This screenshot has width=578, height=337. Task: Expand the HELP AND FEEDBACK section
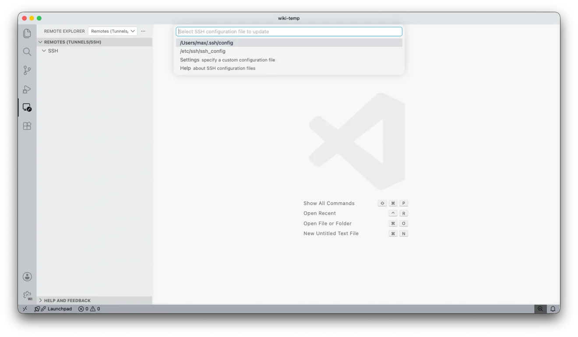[x=95, y=300]
